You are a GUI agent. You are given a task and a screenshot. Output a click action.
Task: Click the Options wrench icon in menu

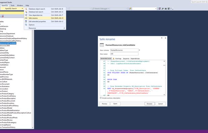pos(26,25)
